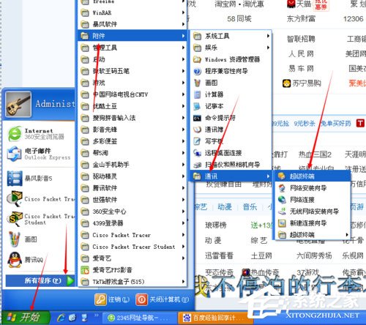Launch 画图 paint from accessories submenu

coord(231,83)
